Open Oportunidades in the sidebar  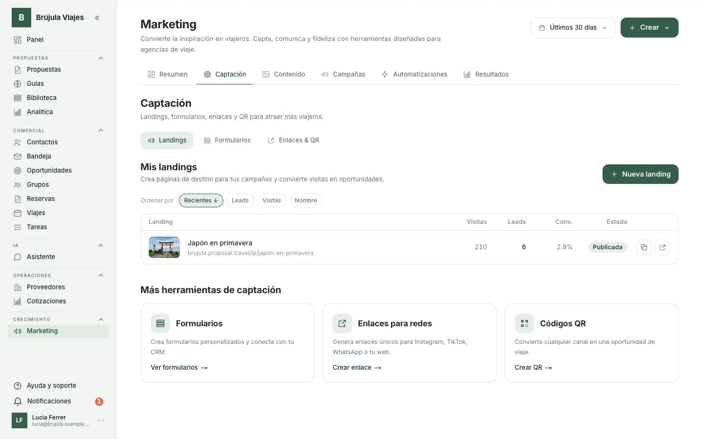coord(58,170)
